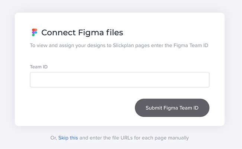Click the 'enter the file URLs' footer text
The height and width of the screenshot is (149, 242).
134,138
